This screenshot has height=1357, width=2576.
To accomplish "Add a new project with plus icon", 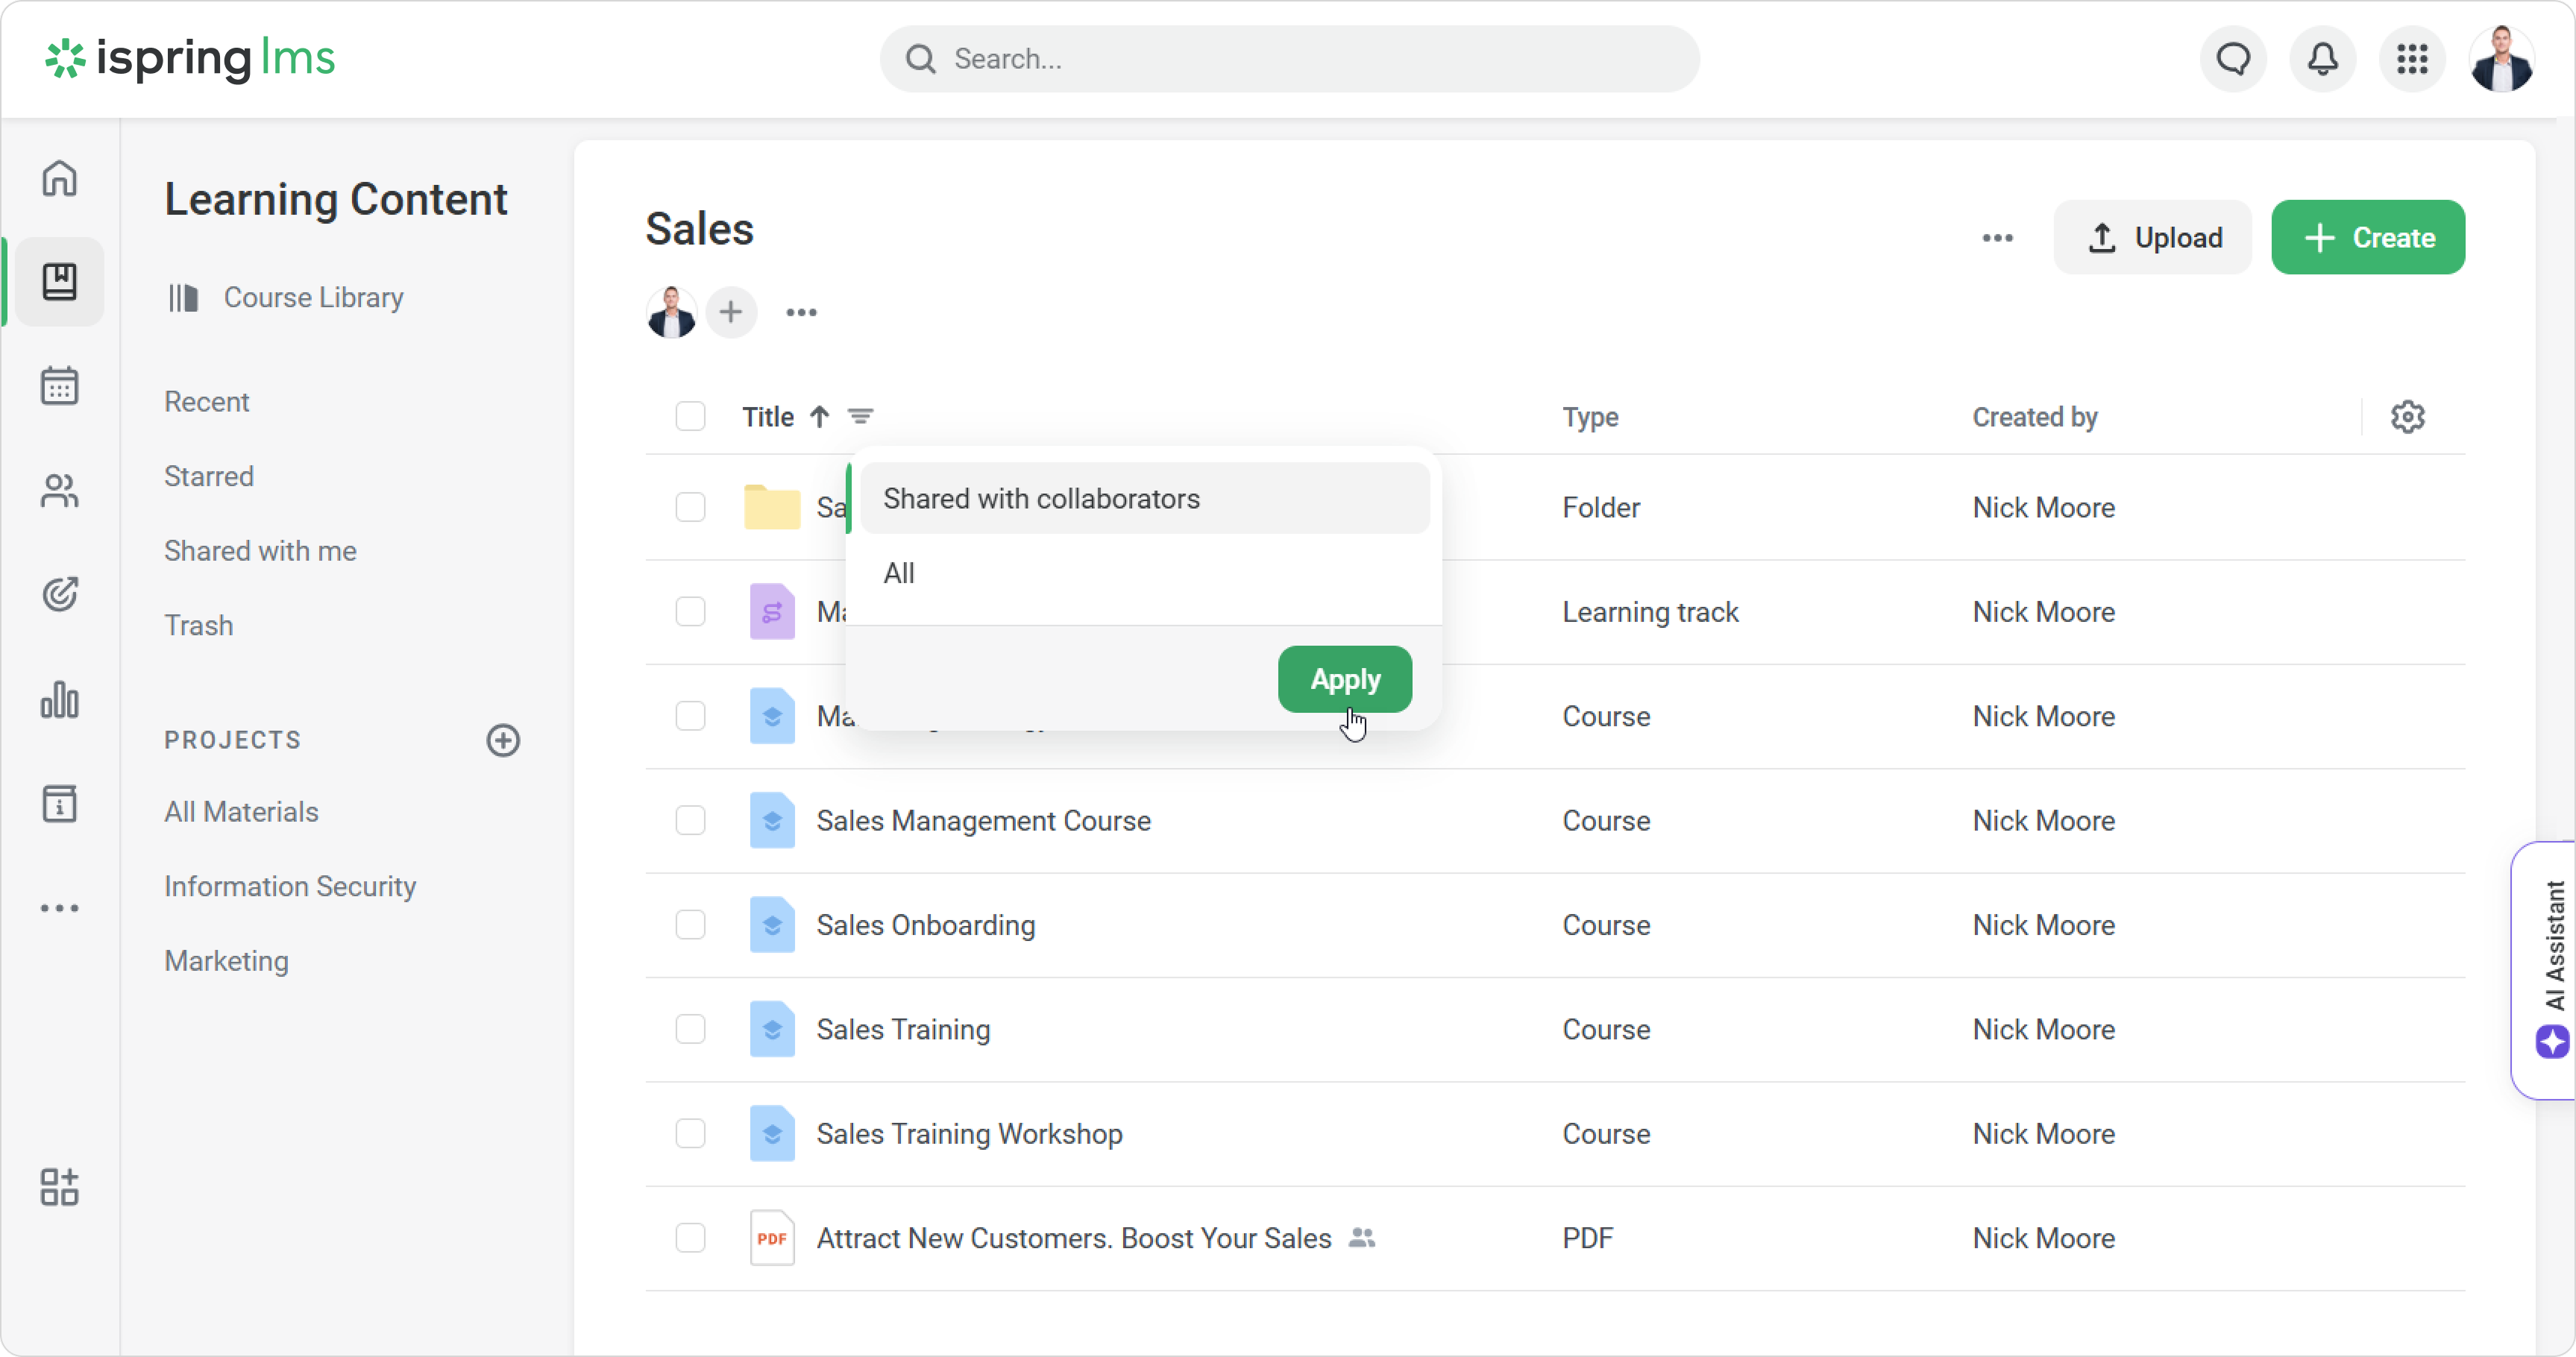I will pyautogui.click(x=503, y=740).
